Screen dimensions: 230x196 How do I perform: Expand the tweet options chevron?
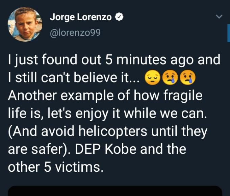pos(219,17)
